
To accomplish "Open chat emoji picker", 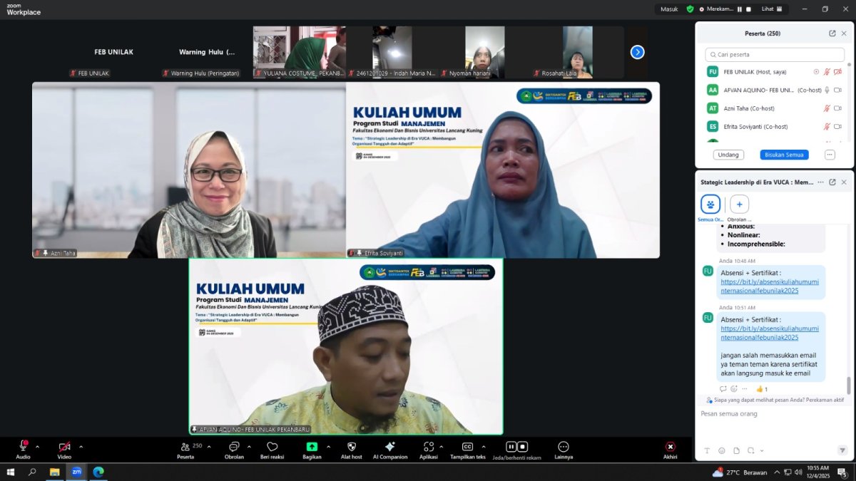I will point(722,450).
